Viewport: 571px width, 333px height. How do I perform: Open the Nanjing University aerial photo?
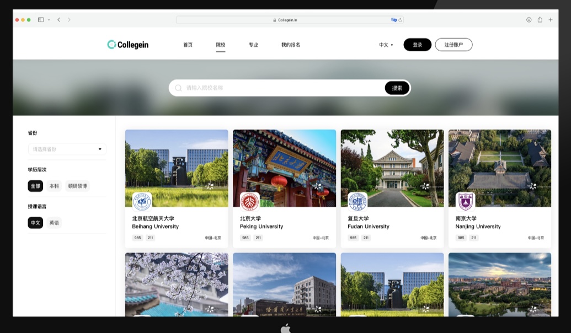500,168
